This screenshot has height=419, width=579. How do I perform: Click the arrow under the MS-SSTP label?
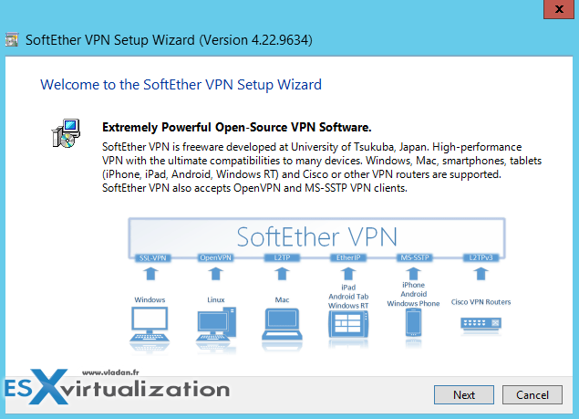413,274
